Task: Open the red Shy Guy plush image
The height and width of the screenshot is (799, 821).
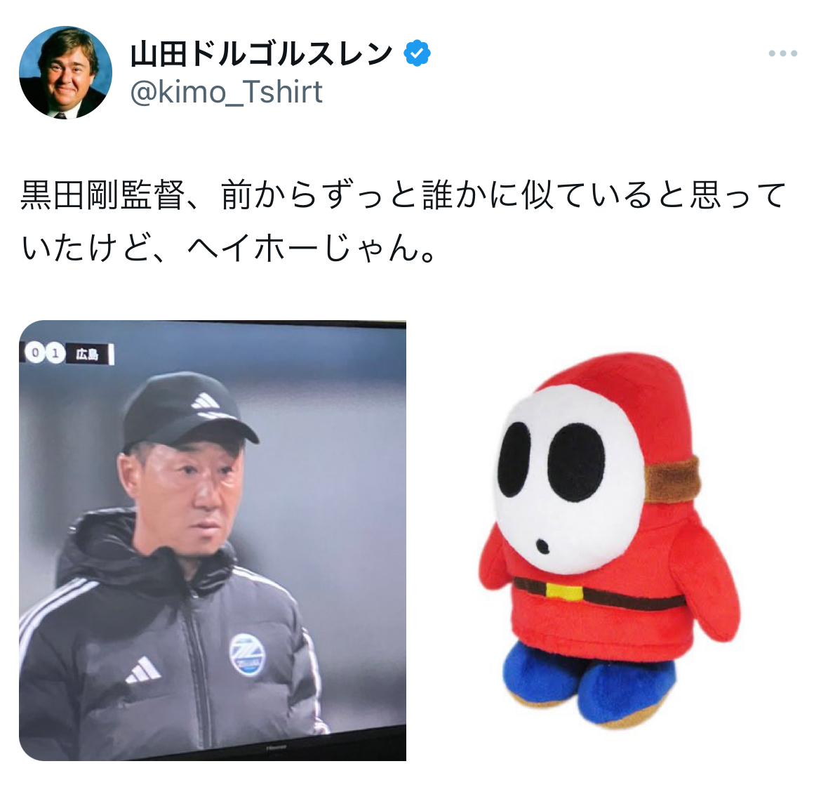Action: 610,541
